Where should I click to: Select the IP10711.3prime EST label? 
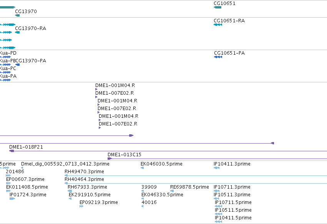point(232,187)
